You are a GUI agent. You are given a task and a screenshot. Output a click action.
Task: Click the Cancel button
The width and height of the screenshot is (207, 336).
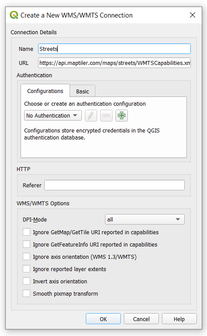[x=141, y=319]
